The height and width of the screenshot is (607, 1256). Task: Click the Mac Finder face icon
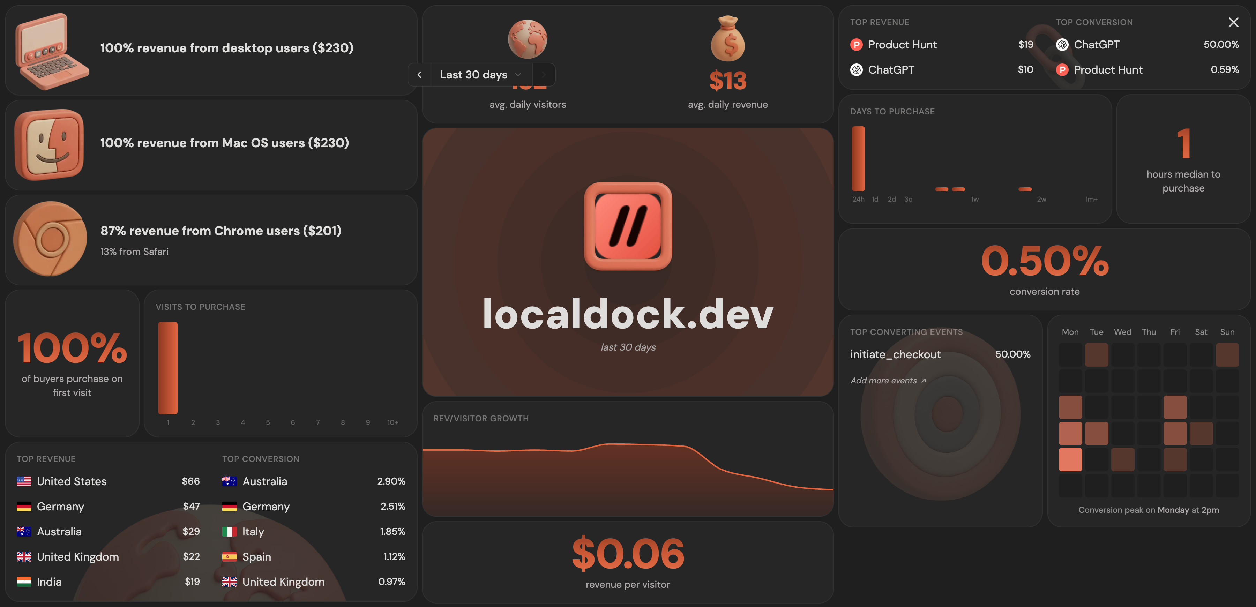click(49, 145)
